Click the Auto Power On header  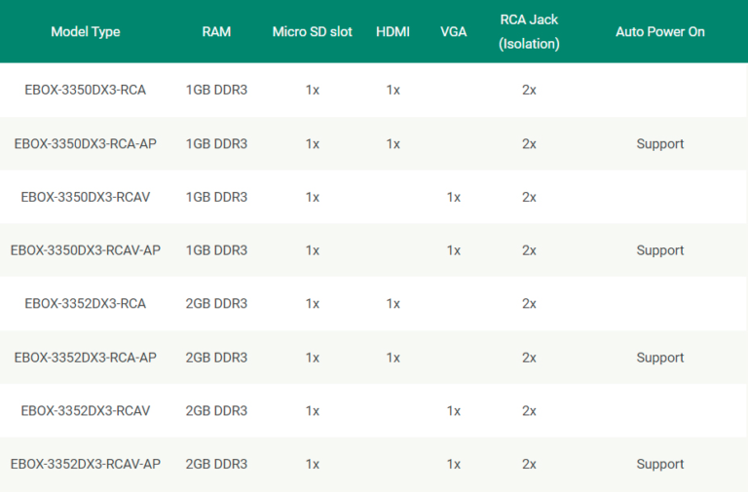coord(659,31)
